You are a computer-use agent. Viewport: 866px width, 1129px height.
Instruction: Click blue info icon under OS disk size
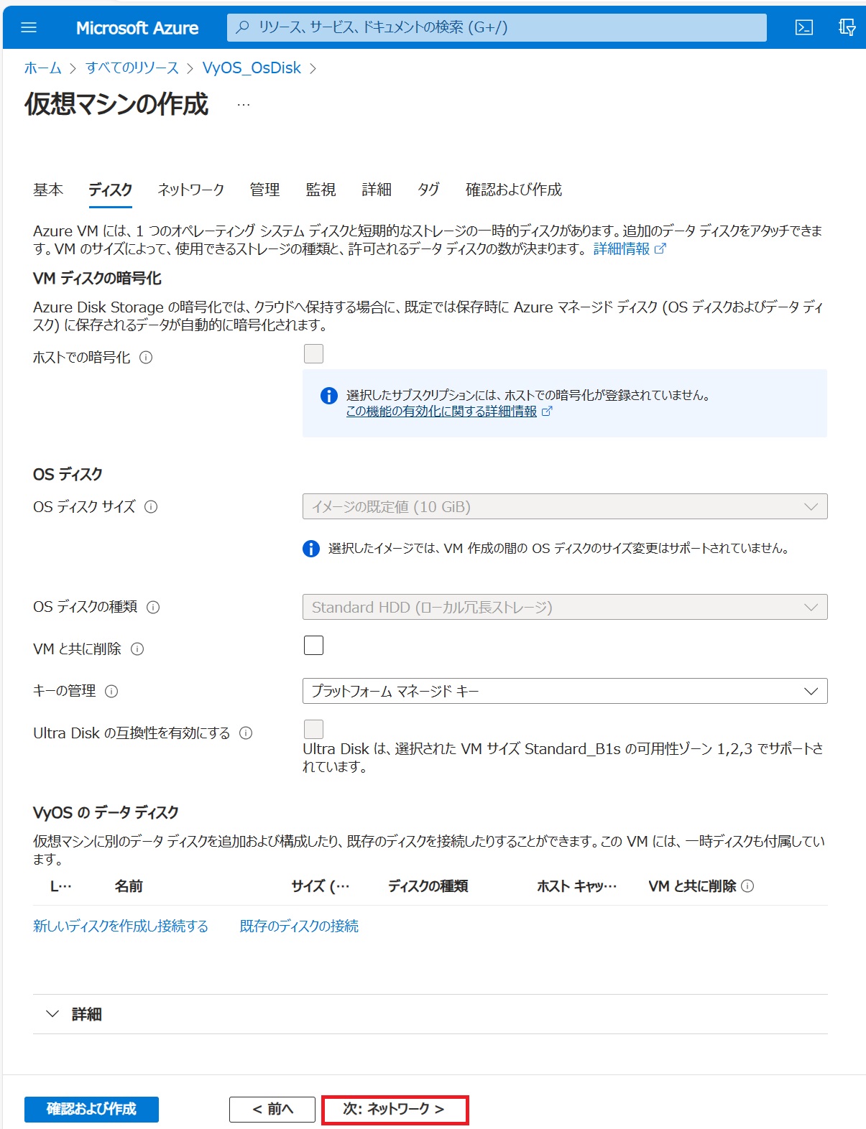pos(311,549)
